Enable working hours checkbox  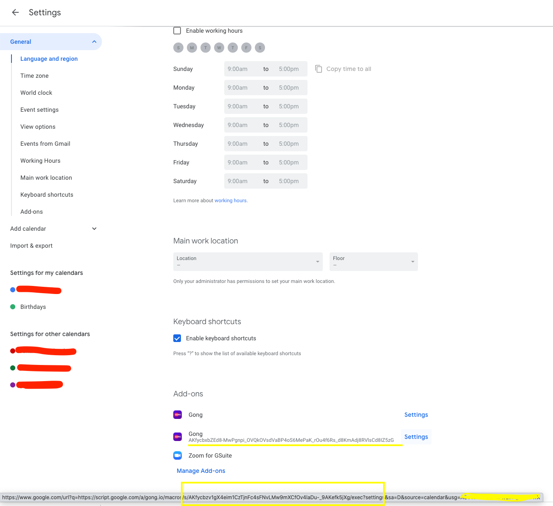[x=177, y=31]
